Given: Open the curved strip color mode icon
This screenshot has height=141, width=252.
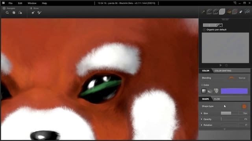Looking at the screenshot, I should (x=210, y=91).
